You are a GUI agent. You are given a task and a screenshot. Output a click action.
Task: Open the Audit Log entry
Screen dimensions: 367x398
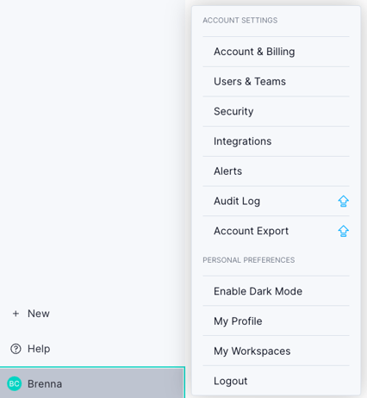click(x=276, y=201)
